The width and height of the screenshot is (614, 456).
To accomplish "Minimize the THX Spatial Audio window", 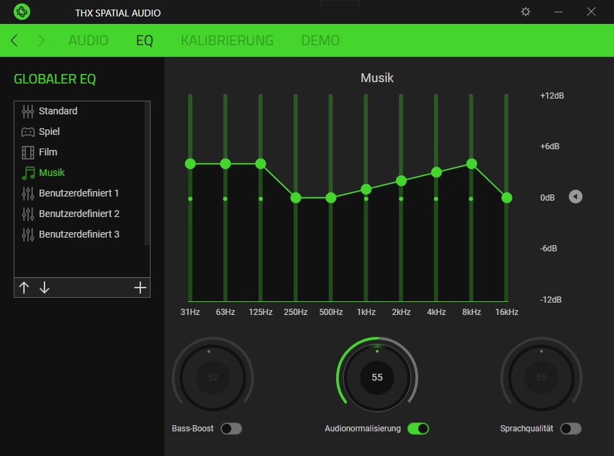I will [x=559, y=12].
